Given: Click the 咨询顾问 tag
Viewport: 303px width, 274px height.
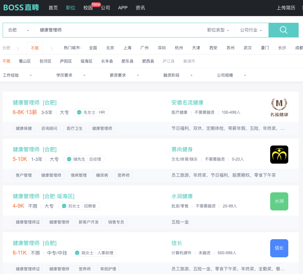Looking at the screenshot, I should (x=49, y=128).
